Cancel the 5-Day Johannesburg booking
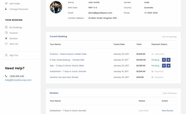Viewport: 186px width, 114px height. (168, 60)
